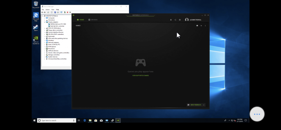
Task: Select the Steam desktop shortcut
Action: 36,28
